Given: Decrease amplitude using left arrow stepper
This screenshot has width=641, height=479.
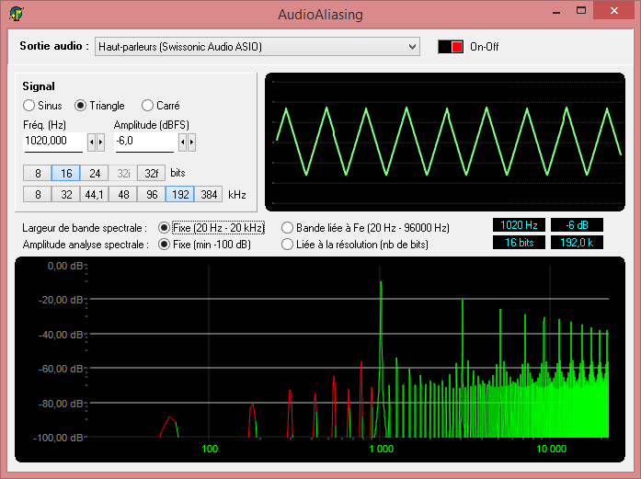Looking at the screenshot, I should [x=182, y=142].
